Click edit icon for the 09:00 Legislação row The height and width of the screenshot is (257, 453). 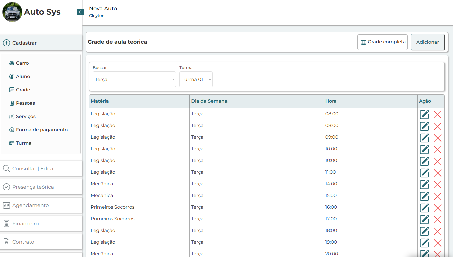[424, 138]
